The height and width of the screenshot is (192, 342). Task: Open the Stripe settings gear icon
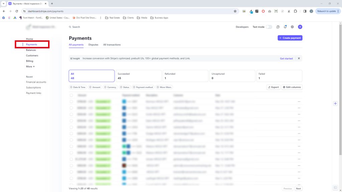coord(292,27)
